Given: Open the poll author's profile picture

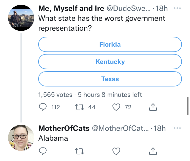Looking at the screenshot, I should point(21,18).
